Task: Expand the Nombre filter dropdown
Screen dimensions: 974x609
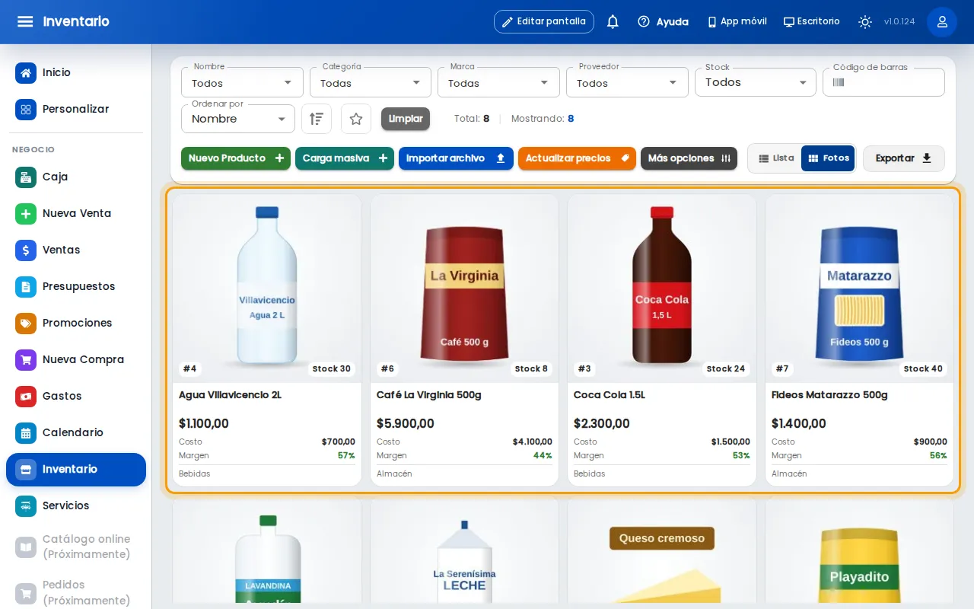Action: click(242, 82)
